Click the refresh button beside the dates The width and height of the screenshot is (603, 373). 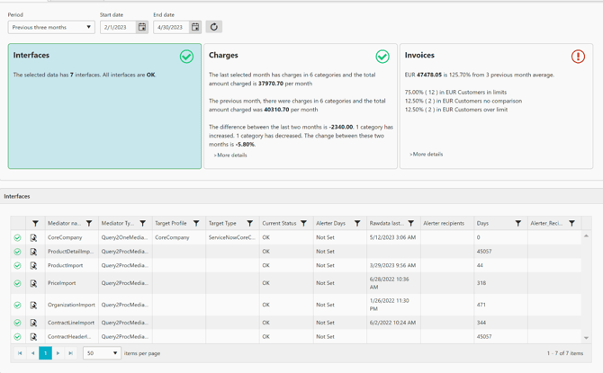[x=213, y=28]
